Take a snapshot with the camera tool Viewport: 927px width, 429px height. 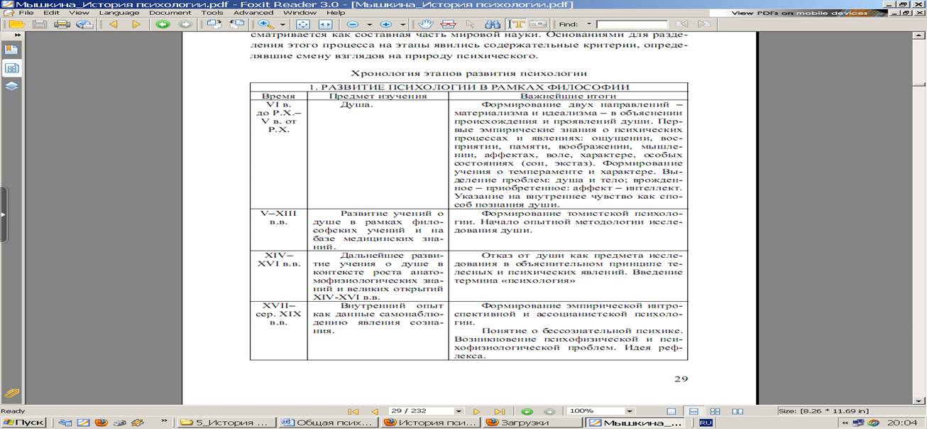tap(537, 24)
